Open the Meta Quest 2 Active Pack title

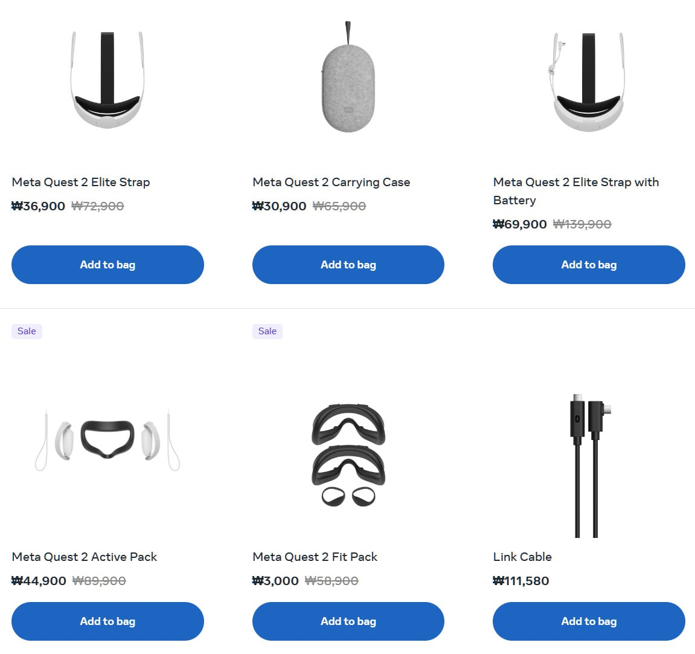[x=85, y=557]
